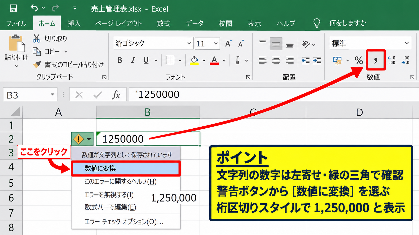The width and height of the screenshot is (419, 235).
Task: Click decrease decimal places icon
Action: click(405, 60)
